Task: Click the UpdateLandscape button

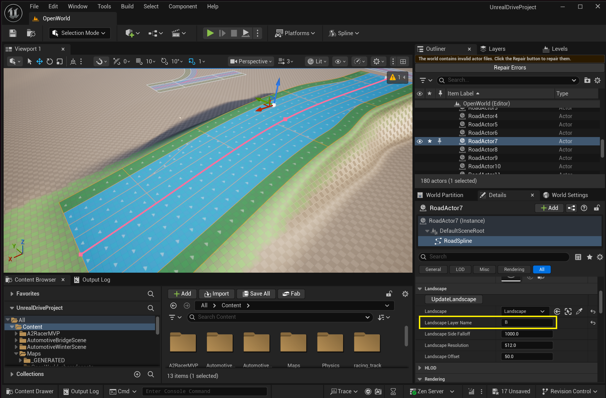Action: (454, 299)
